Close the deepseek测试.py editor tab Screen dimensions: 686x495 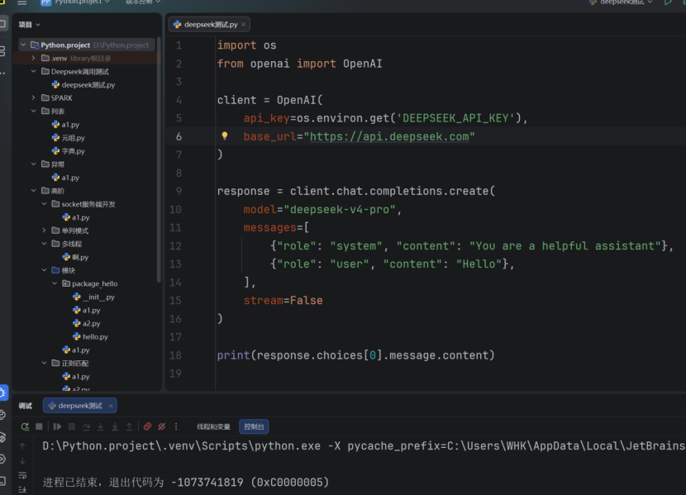[244, 25]
